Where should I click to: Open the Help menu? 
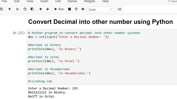[106, 1]
